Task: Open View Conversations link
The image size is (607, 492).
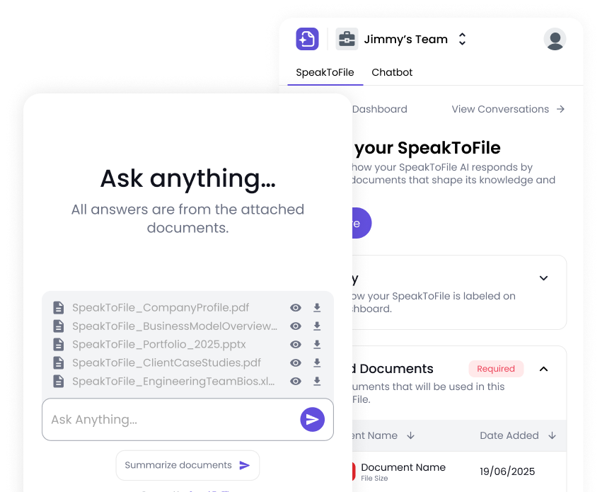Action: tap(500, 109)
